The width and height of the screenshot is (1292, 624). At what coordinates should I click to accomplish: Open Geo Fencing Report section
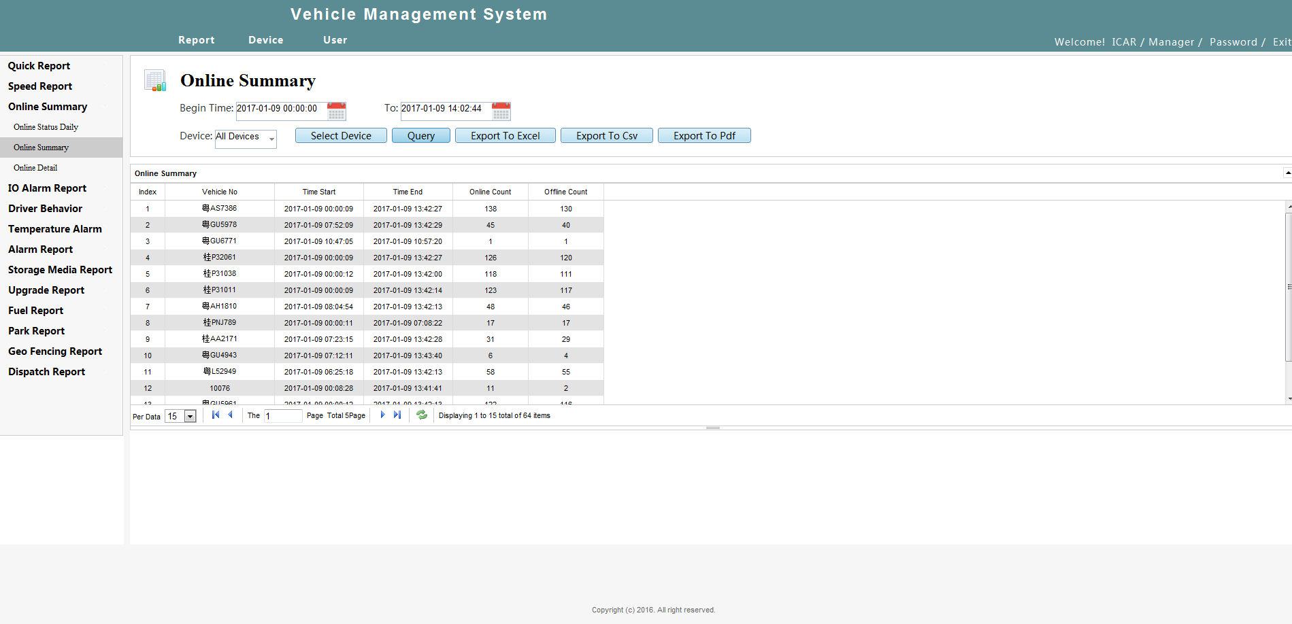(x=55, y=351)
